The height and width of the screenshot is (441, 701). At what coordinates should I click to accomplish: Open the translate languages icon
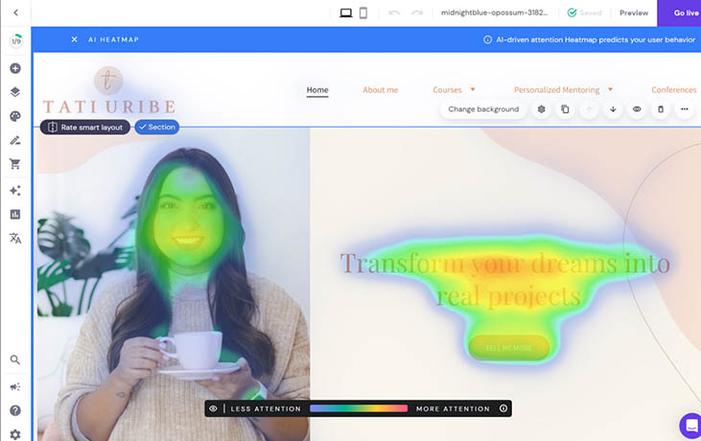click(x=15, y=238)
